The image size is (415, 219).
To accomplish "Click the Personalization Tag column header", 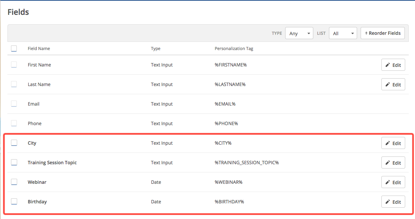I will point(234,48).
